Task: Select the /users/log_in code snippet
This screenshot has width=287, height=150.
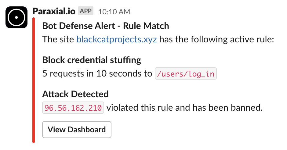Action: (x=186, y=74)
